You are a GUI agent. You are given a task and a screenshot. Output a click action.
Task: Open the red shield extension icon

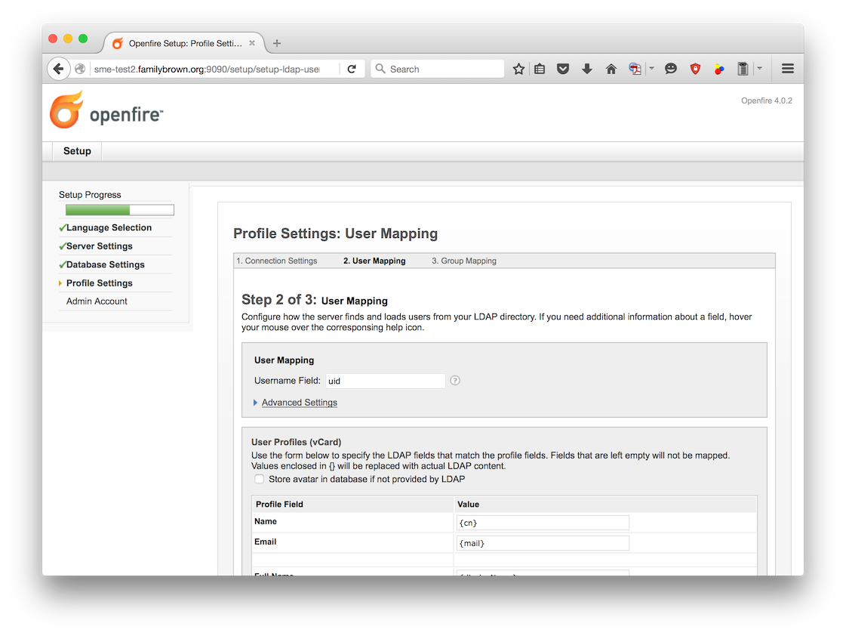695,69
